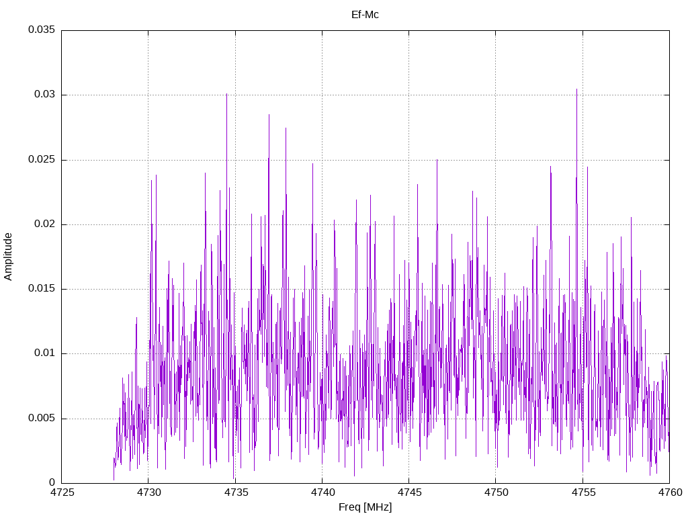Click the y-axis tick label 0.005

(x=42, y=418)
